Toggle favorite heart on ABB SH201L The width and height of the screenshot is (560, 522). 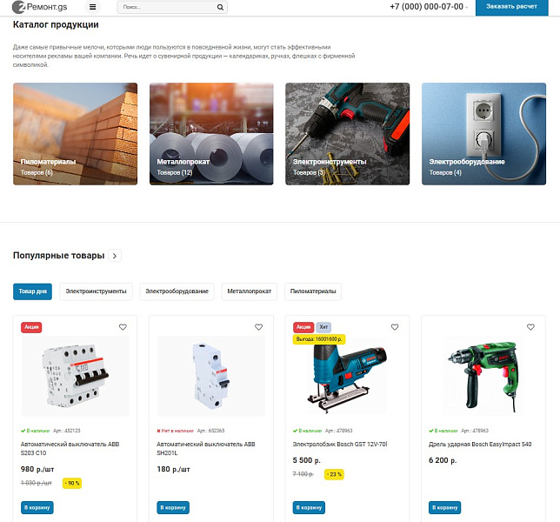258,327
